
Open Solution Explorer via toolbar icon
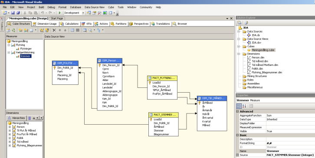(89, 13)
